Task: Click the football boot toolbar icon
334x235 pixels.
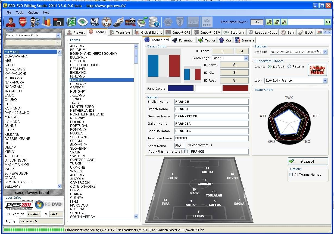Action: tap(118, 22)
